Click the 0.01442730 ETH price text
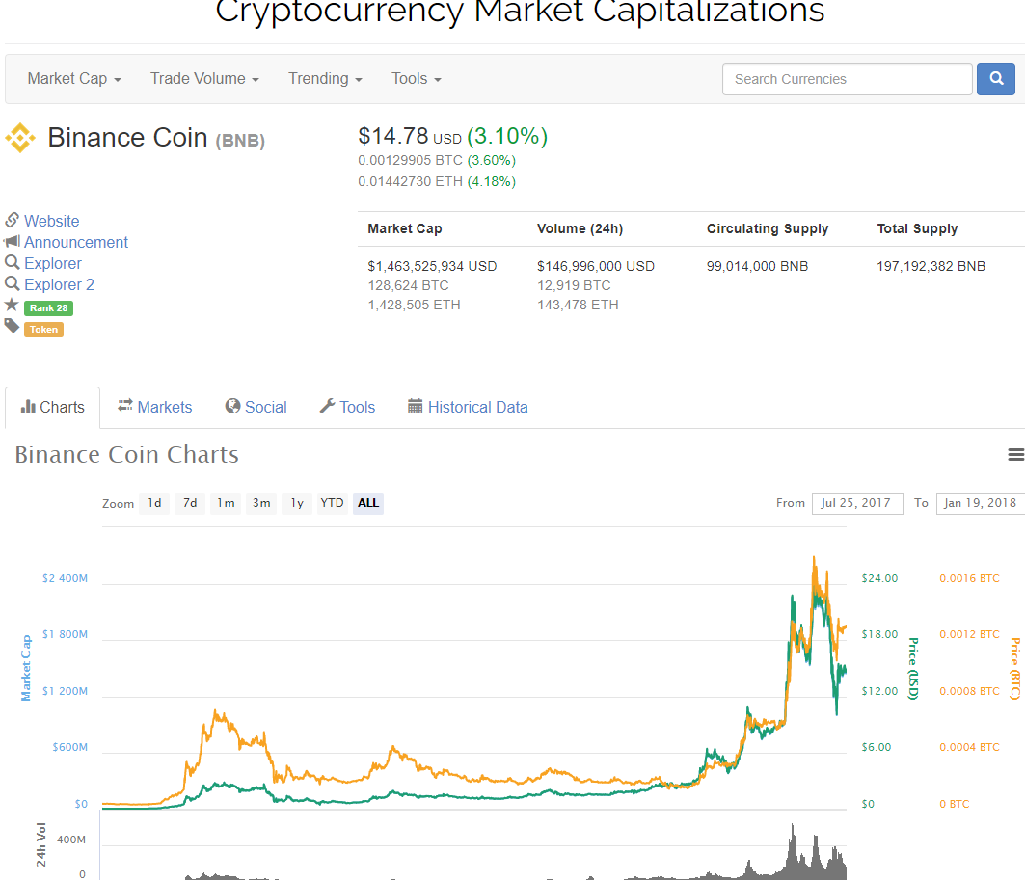The width and height of the screenshot is (1025, 880). (x=410, y=181)
